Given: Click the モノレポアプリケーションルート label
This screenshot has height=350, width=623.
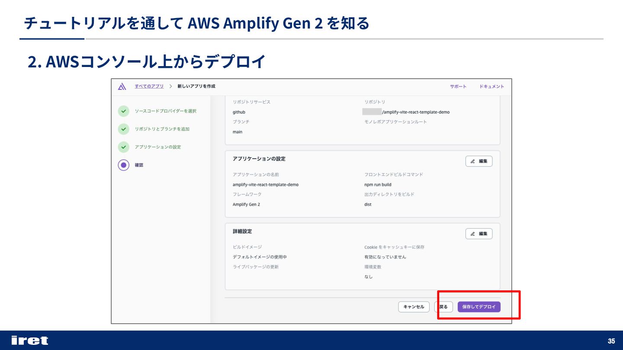Looking at the screenshot, I should pyautogui.click(x=395, y=122).
